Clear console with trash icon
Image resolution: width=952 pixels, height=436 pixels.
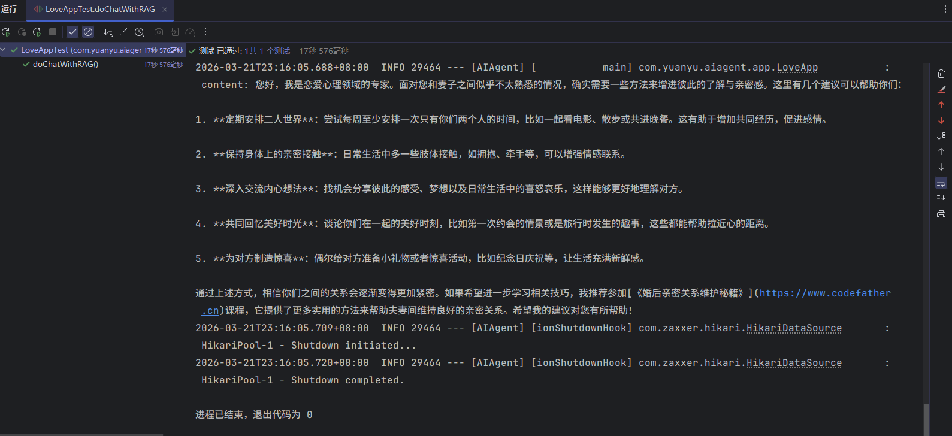(x=941, y=74)
